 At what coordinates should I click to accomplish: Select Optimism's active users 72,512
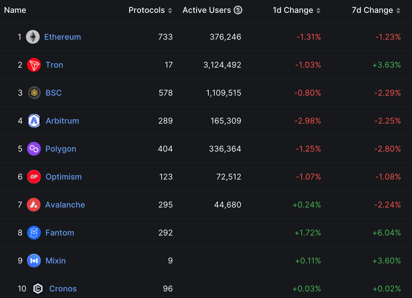click(229, 177)
